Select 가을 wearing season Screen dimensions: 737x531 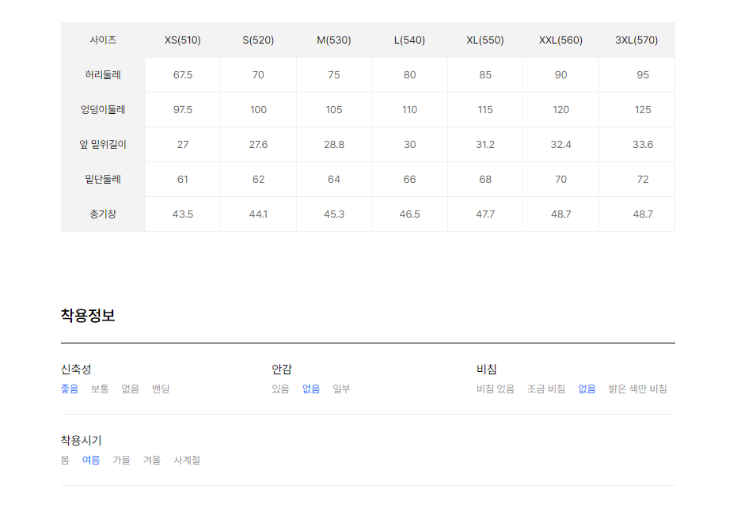(x=121, y=460)
